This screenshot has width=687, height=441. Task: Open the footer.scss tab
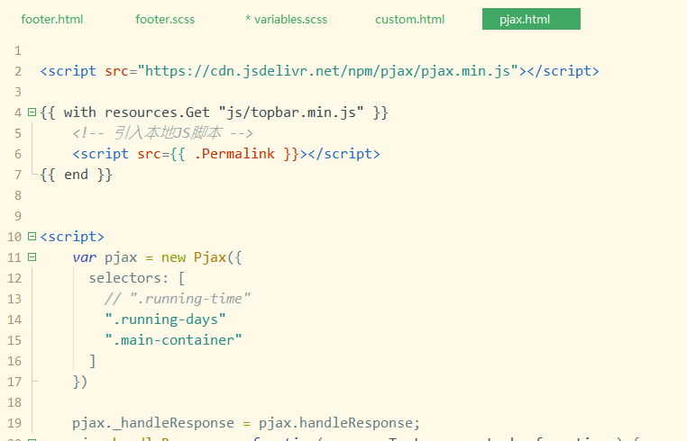pyautogui.click(x=165, y=19)
